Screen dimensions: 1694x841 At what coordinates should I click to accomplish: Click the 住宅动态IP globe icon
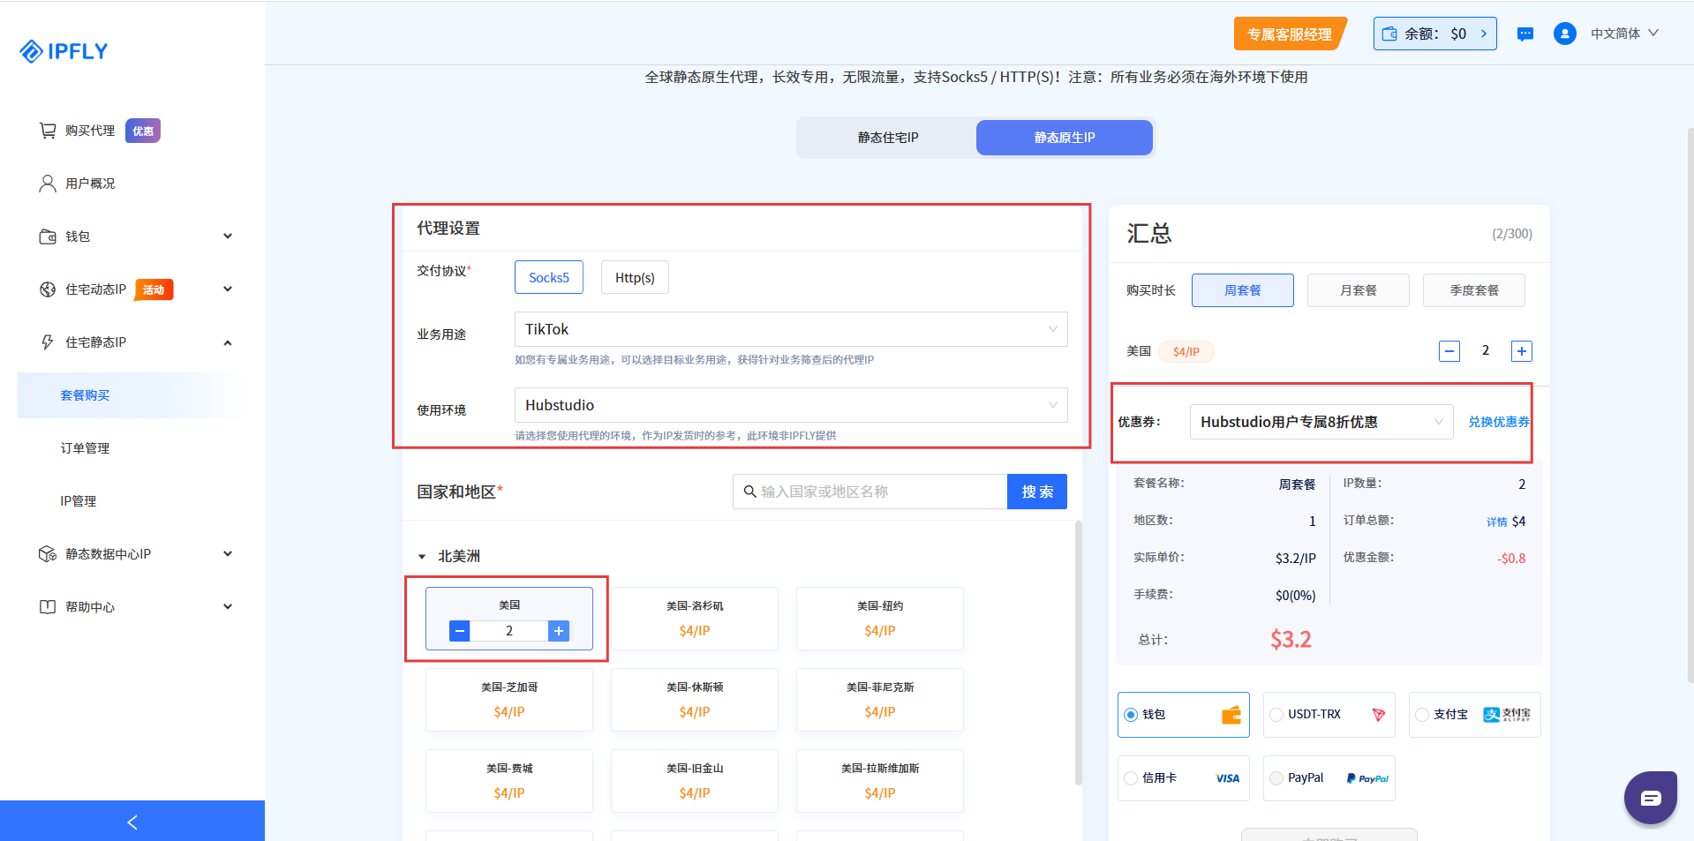[48, 289]
